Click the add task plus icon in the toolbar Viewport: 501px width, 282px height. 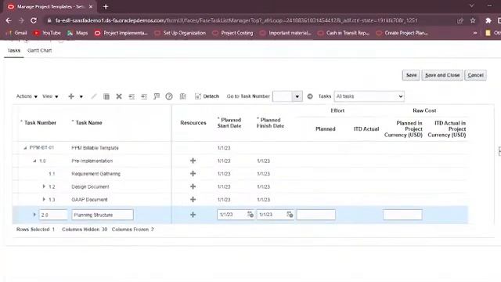pyautogui.click(x=71, y=96)
